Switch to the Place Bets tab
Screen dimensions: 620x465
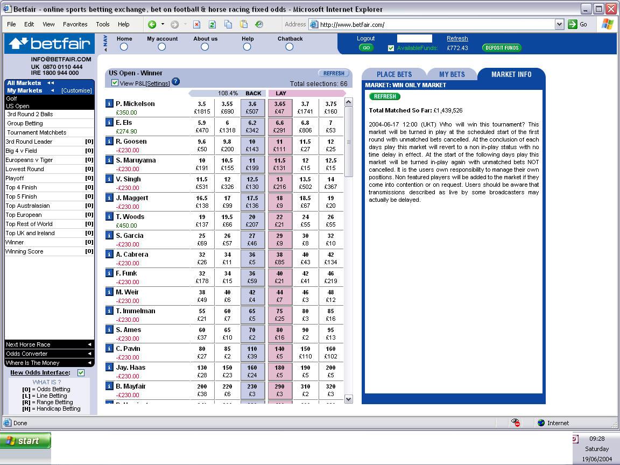[x=394, y=74]
